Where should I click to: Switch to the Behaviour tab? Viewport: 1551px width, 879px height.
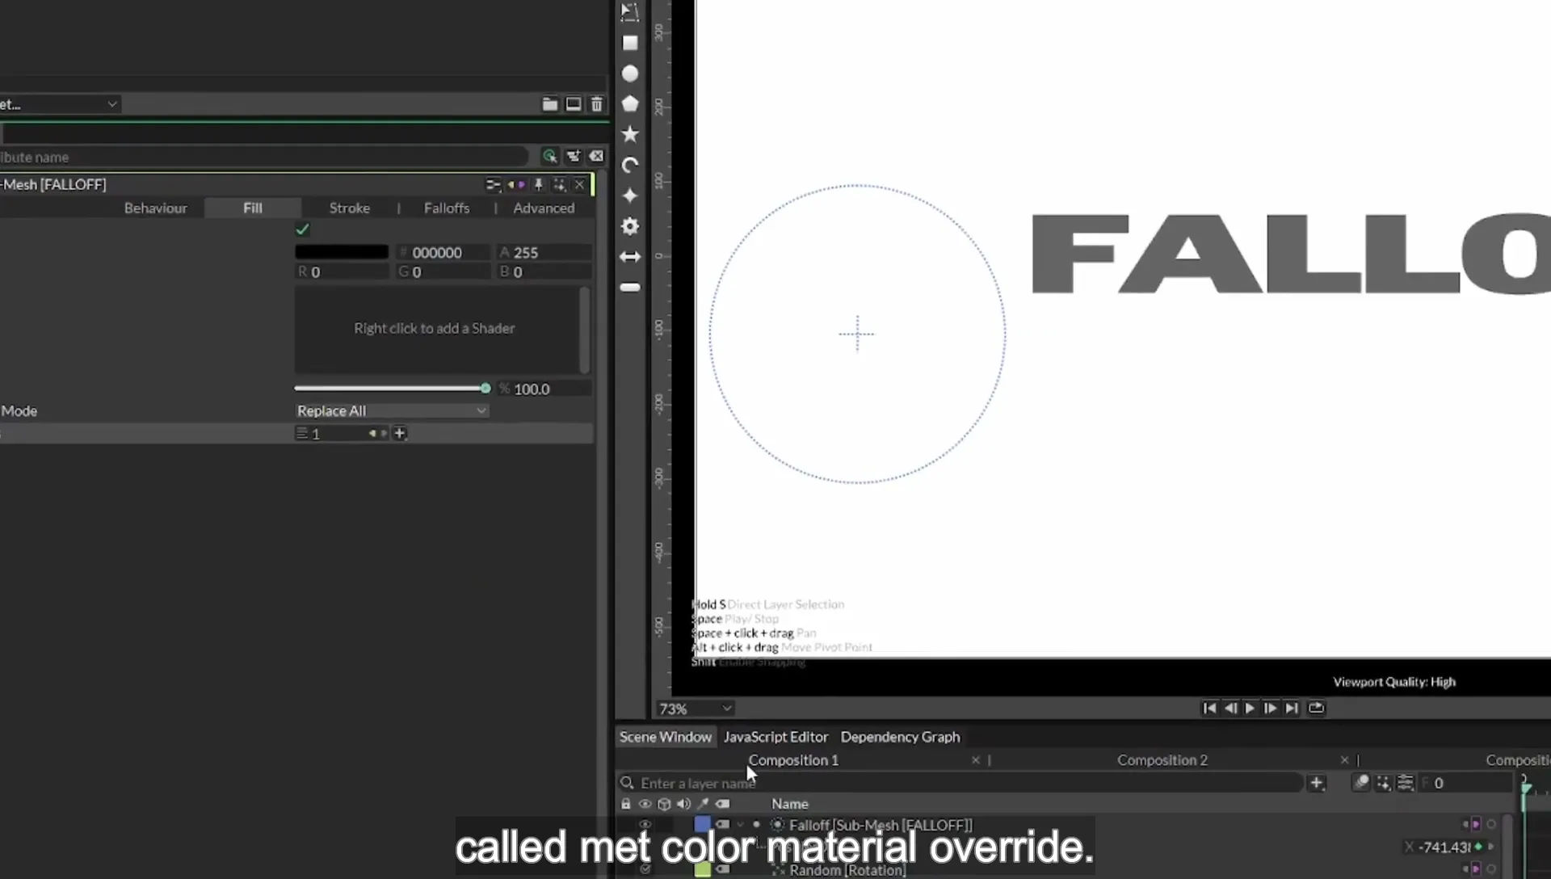[x=155, y=208]
